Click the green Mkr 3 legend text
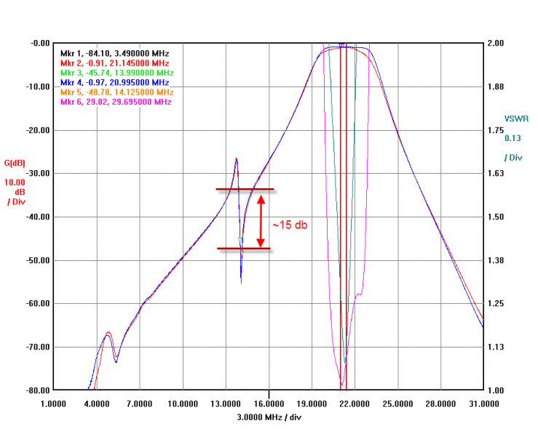Screen dimensions: 538x434 115,73
